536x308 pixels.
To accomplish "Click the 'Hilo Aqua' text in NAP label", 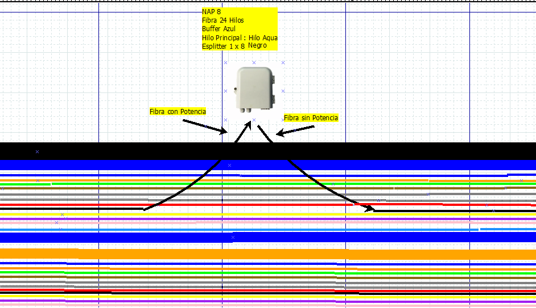I will [263, 37].
